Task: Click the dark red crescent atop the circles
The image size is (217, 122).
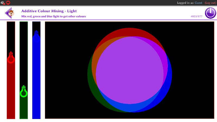Action: [127, 31]
